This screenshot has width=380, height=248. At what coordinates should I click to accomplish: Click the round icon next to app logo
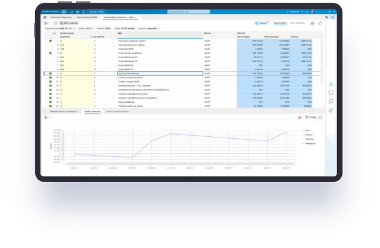coord(64,12)
